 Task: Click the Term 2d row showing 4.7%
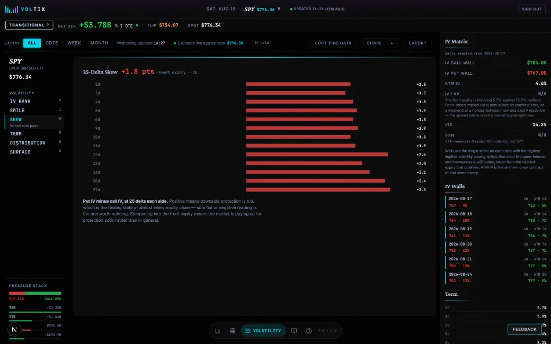click(x=496, y=307)
